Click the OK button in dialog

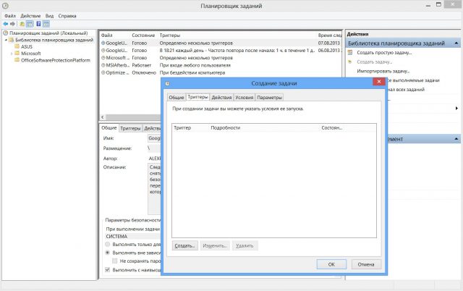pyautogui.click(x=331, y=264)
